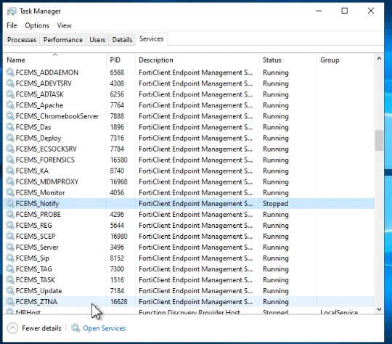Select the FCEMS_Notify service name

coord(37,204)
